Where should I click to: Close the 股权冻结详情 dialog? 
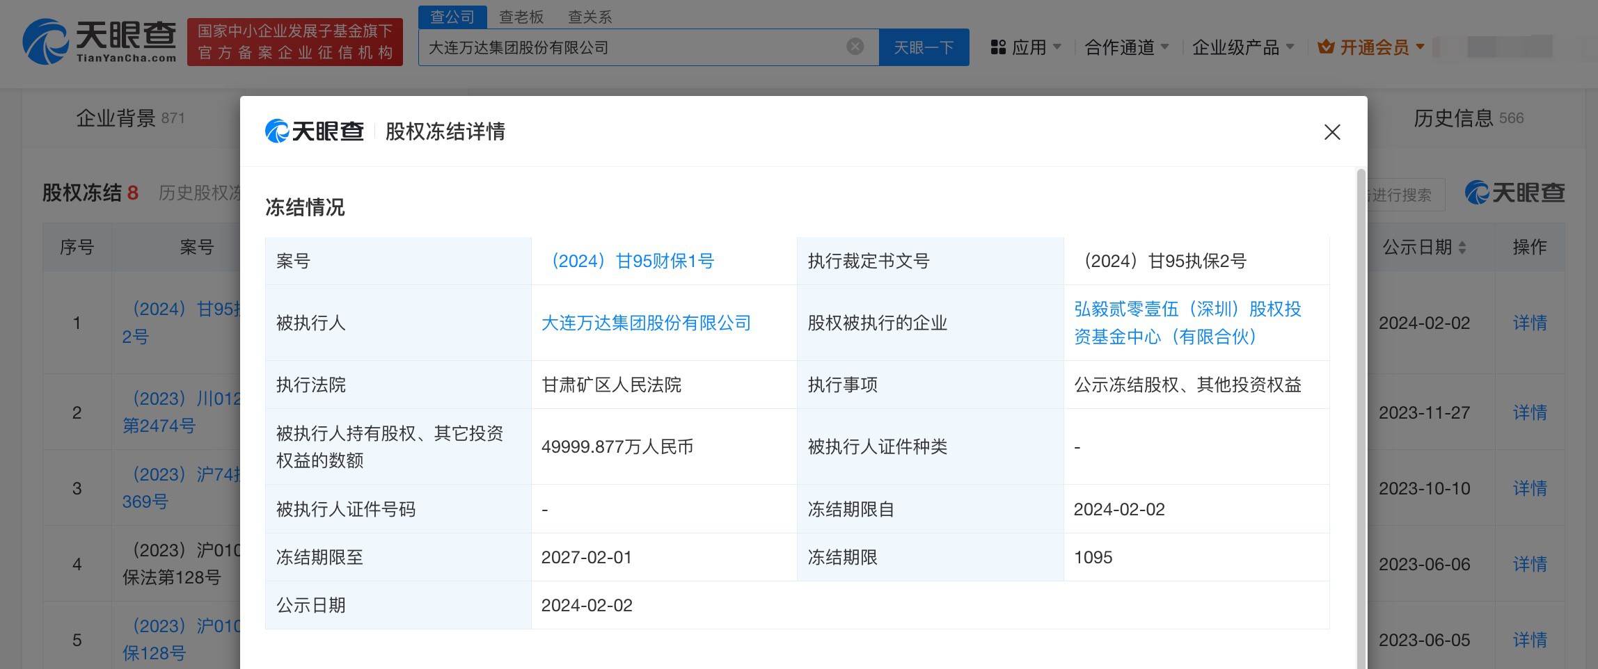[1331, 132]
